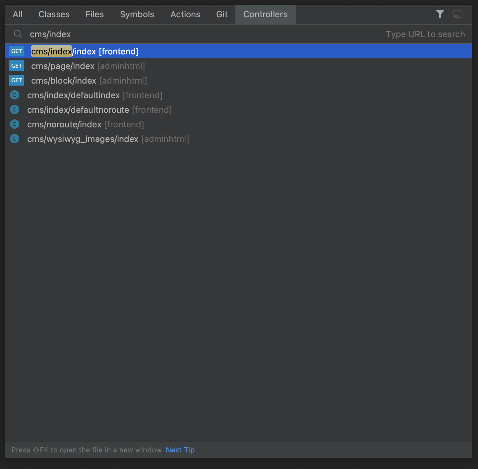The width and height of the screenshot is (478, 469).
Task: Select cms/block/index [adminhtml] result
Action: click(x=238, y=80)
